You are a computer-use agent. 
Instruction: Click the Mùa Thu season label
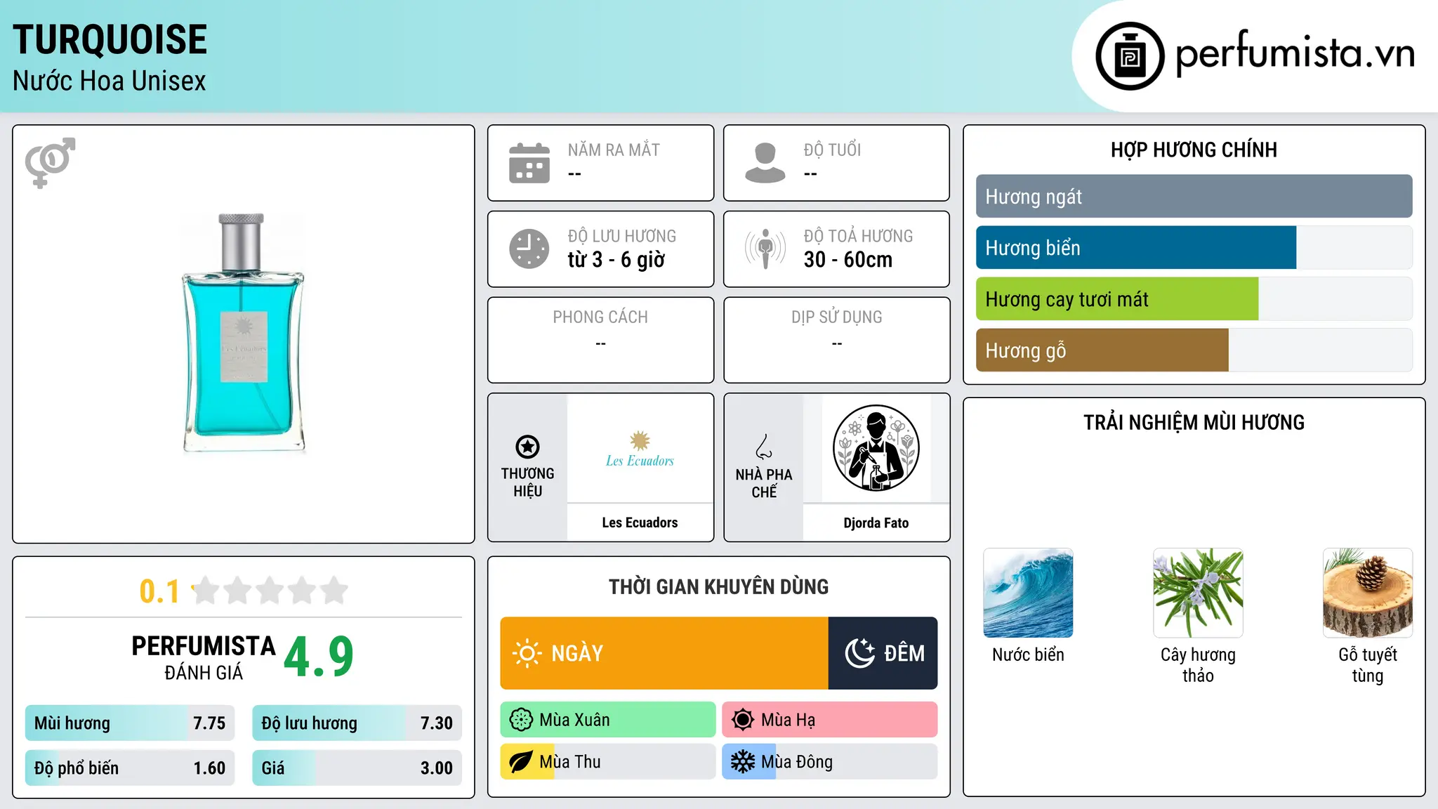[x=570, y=762]
